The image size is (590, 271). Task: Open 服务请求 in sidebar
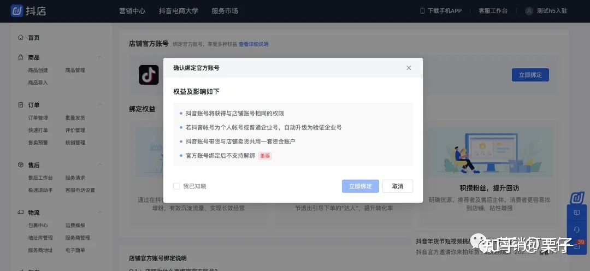click(75, 178)
